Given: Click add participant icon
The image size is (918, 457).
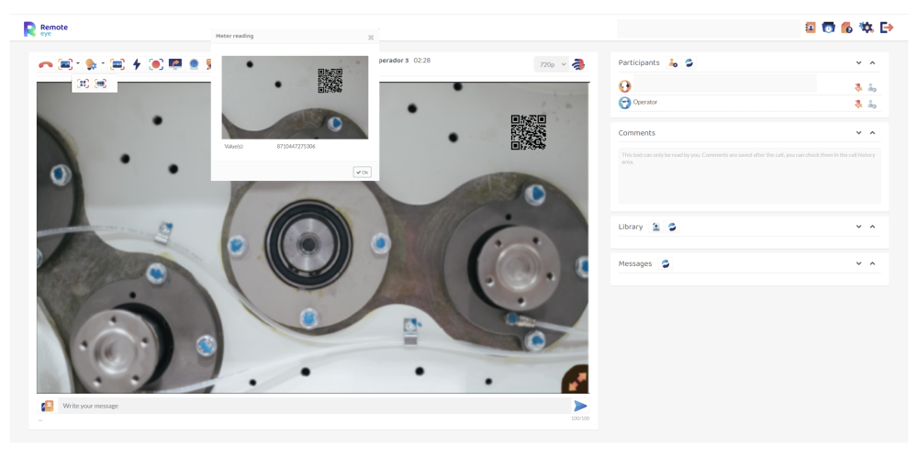Looking at the screenshot, I should click(673, 62).
